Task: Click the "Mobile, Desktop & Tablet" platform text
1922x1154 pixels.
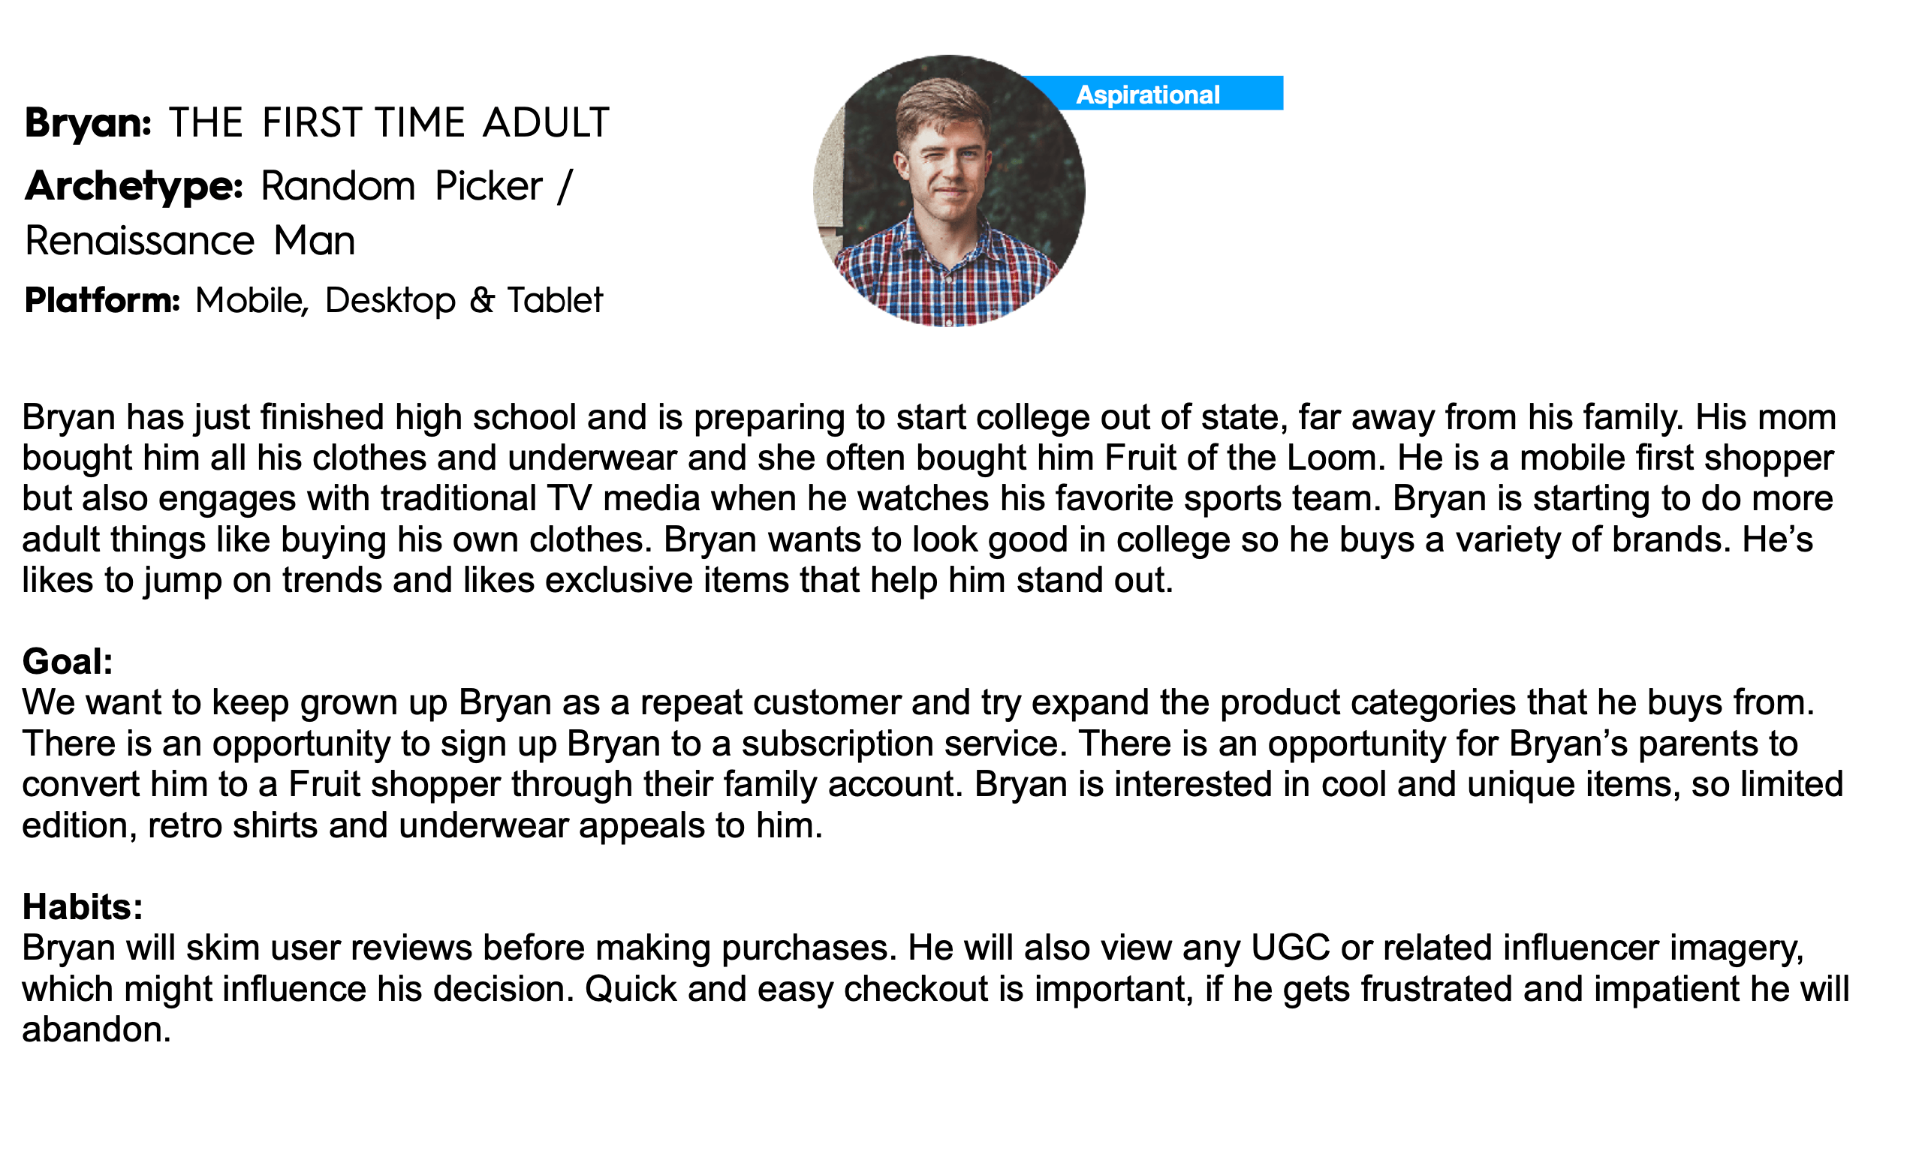Action: tap(399, 301)
